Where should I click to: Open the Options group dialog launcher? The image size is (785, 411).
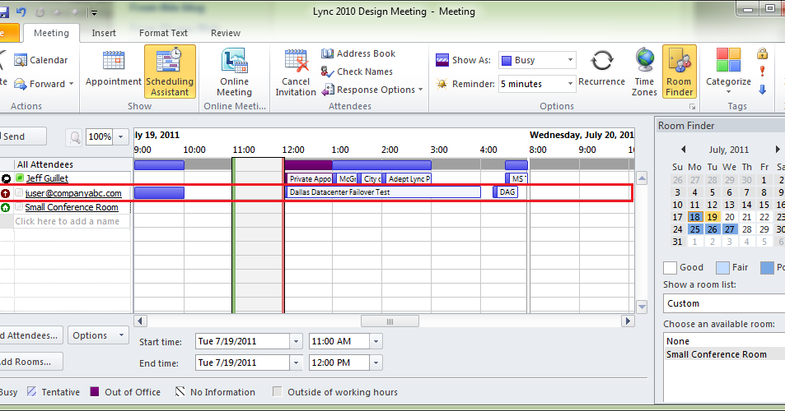tap(693, 106)
